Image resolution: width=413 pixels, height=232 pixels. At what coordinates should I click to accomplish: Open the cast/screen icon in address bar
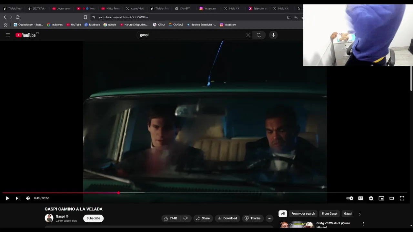289,17
